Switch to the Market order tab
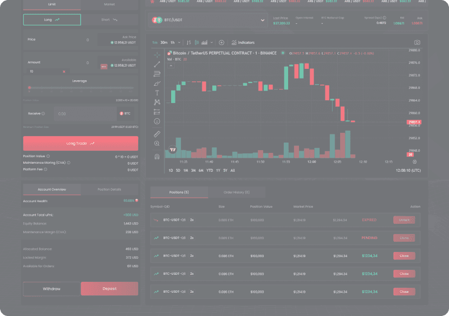449x316 pixels. pos(109,4)
